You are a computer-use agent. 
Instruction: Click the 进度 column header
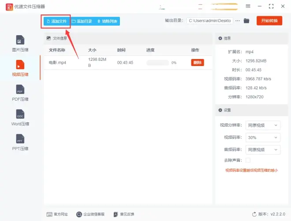tap(150, 50)
